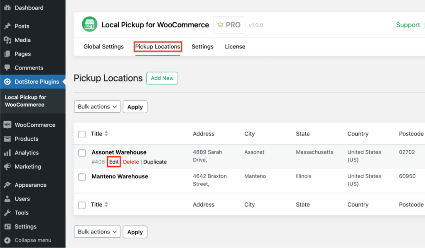
Task: Click the Media icon in sidebar
Action: pos(7,40)
